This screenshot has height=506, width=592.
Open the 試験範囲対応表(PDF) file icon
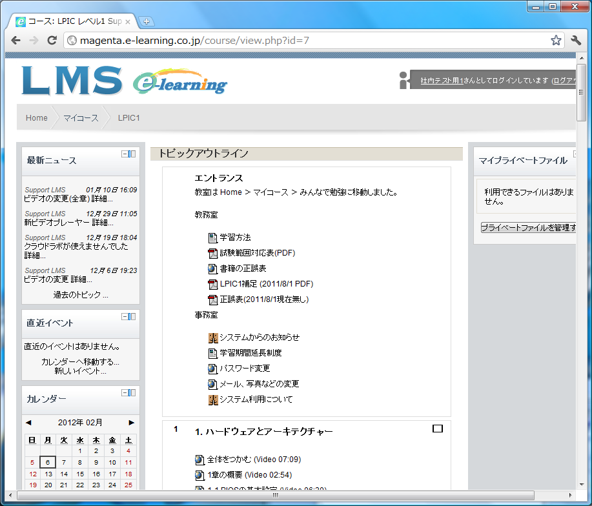pyautogui.click(x=212, y=253)
